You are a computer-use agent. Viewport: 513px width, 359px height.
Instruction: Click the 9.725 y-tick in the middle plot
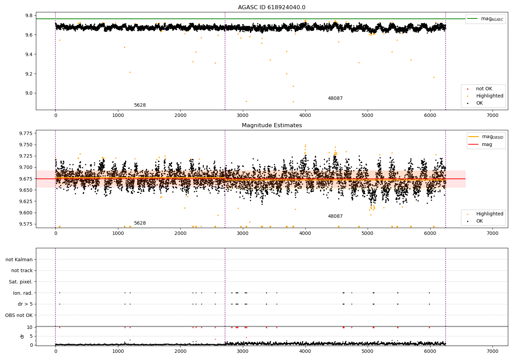coord(26,156)
